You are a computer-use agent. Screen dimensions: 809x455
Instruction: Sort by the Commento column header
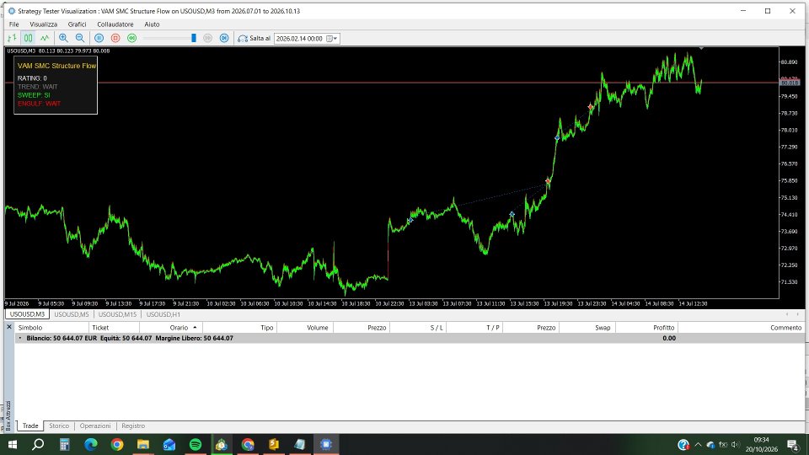pyautogui.click(x=742, y=328)
